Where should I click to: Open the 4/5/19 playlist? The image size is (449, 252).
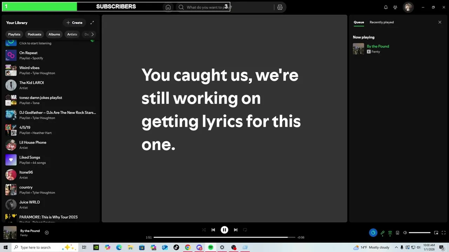click(51, 130)
